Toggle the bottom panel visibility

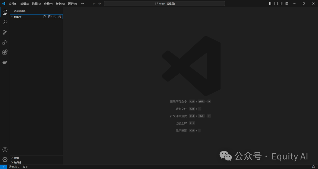tap(276, 4)
